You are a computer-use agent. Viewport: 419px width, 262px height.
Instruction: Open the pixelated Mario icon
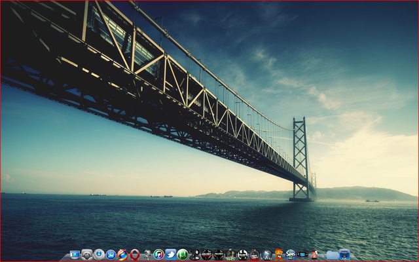point(278,255)
